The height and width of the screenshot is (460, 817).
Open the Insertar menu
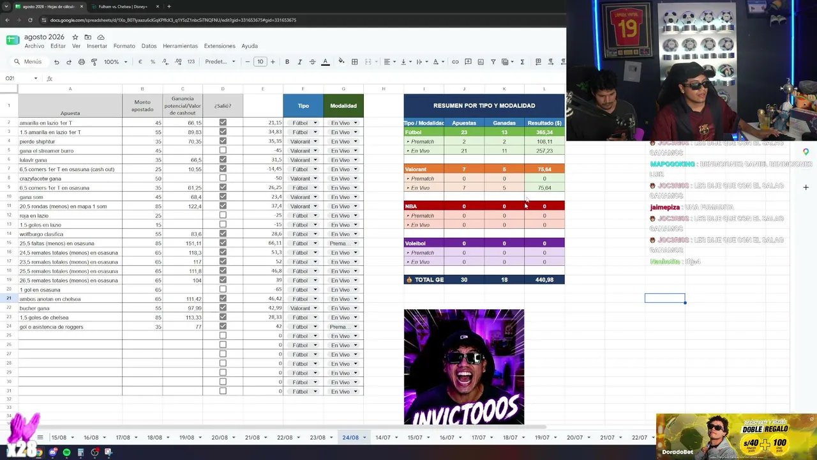[x=97, y=46]
